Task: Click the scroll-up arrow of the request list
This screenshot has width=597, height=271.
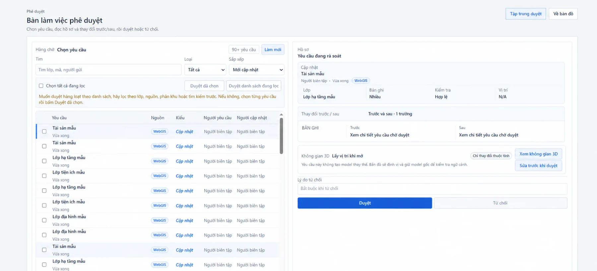Action: [x=281, y=114]
